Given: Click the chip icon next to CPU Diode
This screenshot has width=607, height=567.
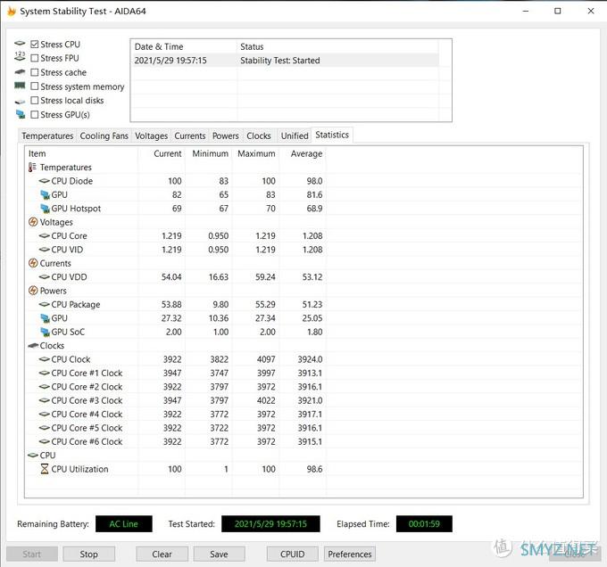Looking at the screenshot, I should click(45, 181).
